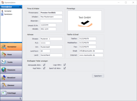This screenshot has height=101, width=137.
Task: Select the Bankdaten icon in sidebar
Action: [x=2, y=14]
